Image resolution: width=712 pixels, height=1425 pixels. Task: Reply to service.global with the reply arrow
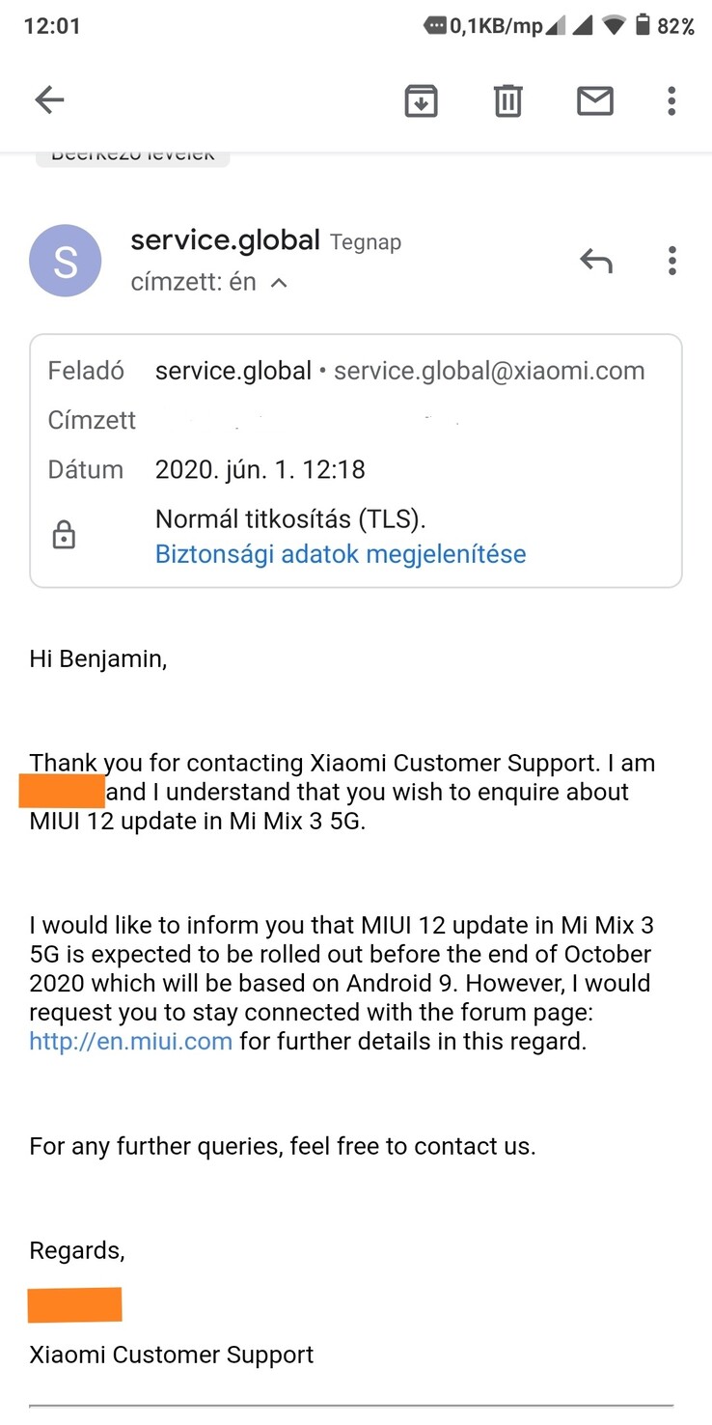click(595, 261)
